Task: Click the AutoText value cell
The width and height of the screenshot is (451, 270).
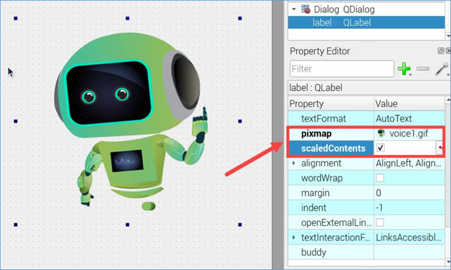Action: 409,118
